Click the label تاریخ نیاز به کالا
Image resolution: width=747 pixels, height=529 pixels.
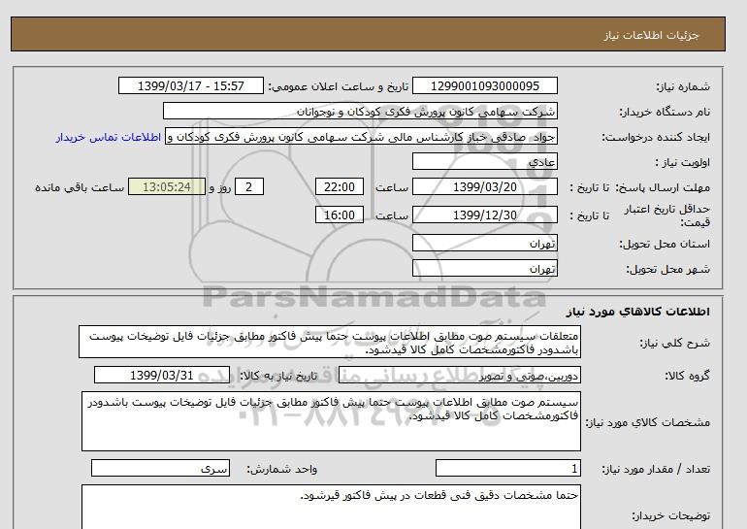[278, 376]
